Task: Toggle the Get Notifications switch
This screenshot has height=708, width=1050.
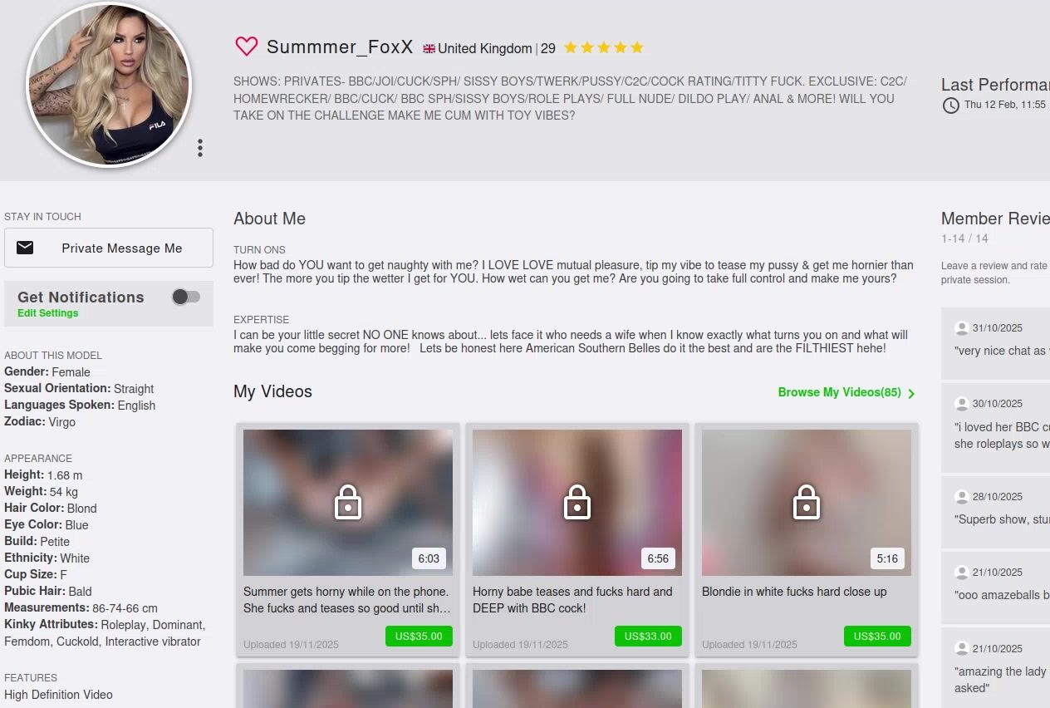Action: 186,297
